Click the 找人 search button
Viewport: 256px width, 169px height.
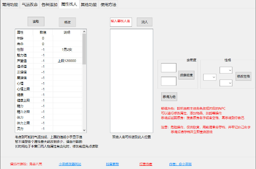pyautogui.click(x=144, y=22)
